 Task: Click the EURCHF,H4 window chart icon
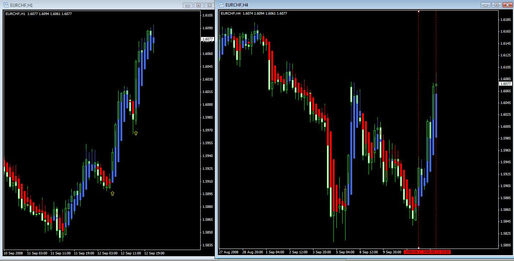221,5
